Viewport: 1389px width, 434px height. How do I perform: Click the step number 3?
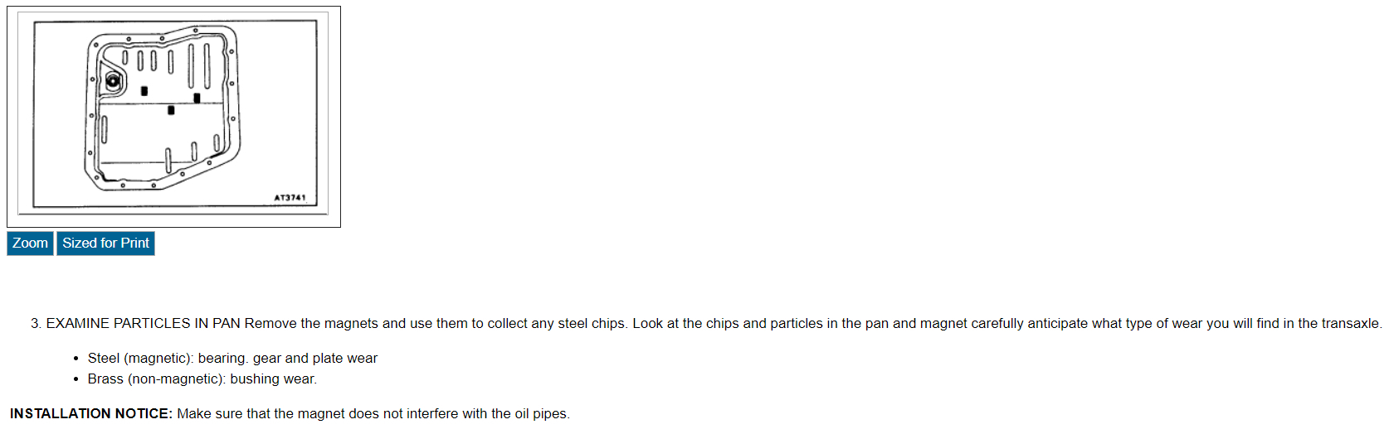[35, 324]
